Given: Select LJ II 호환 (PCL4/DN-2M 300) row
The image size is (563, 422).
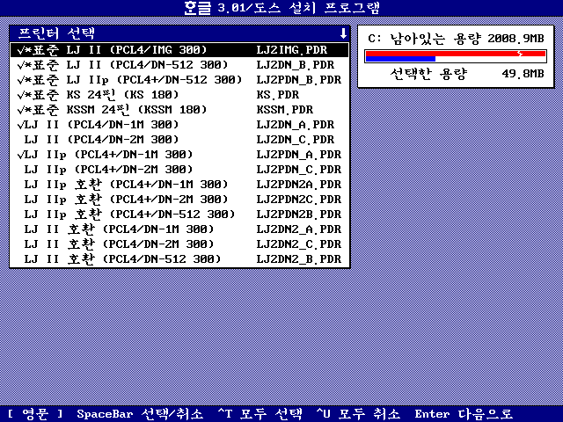Looking at the screenshot, I should (179, 244).
